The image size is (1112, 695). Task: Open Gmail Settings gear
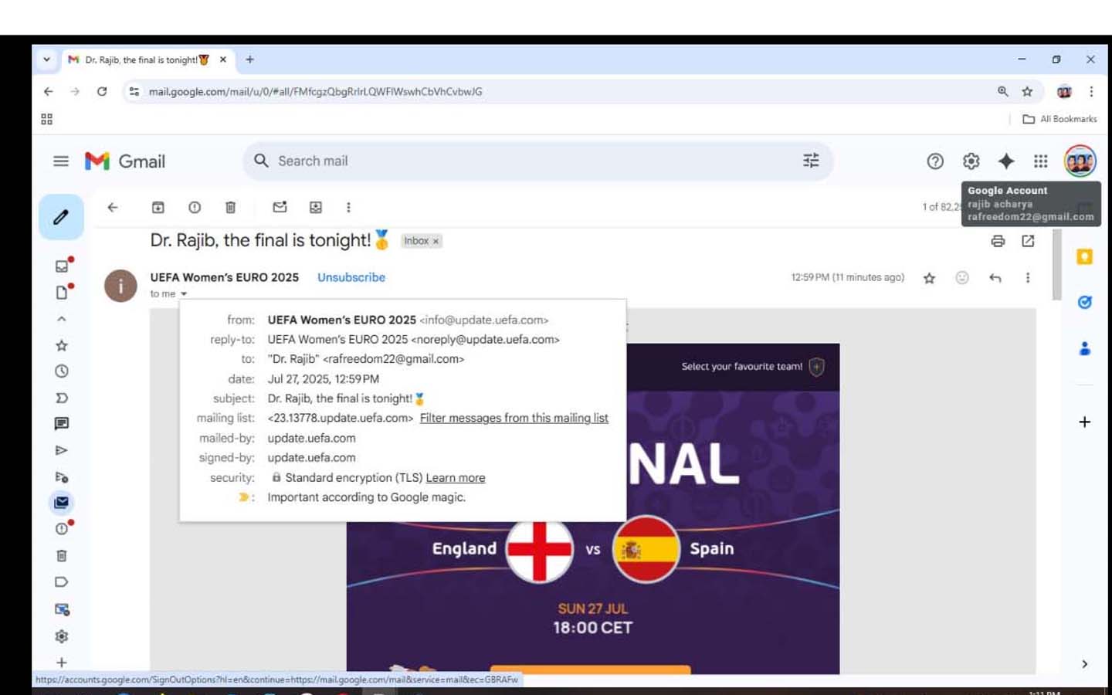(971, 161)
